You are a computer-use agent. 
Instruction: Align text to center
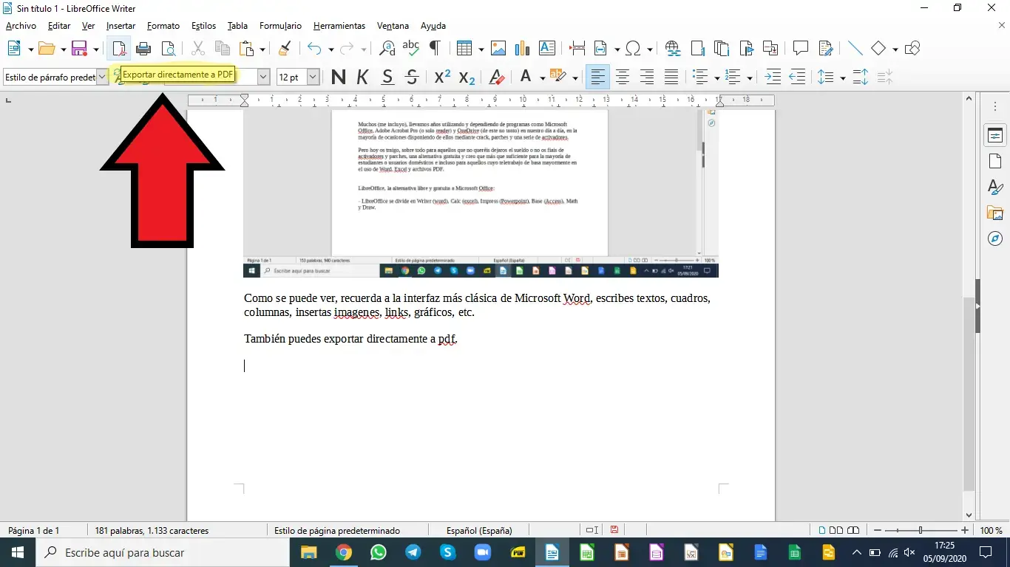point(623,77)
